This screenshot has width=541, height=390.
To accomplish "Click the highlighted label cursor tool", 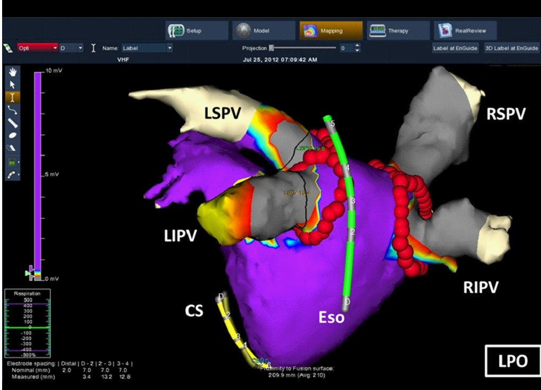I will click(x=13, y=97).
